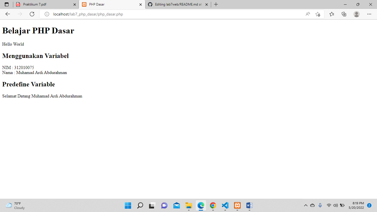The height and width of the screenshot is (212, 377).
Task: Open the Wi-Fi network tray icon
Action: (329, 205)
